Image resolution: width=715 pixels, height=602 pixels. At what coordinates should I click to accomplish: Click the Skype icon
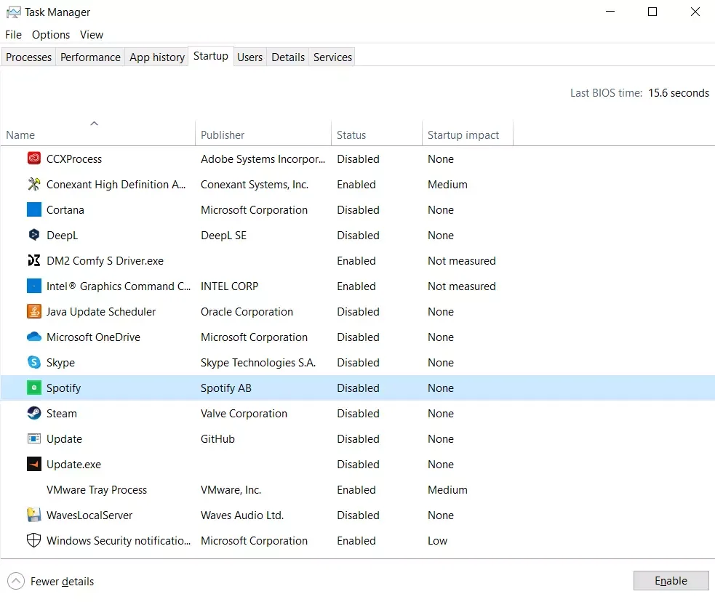[x=33, y=362]
